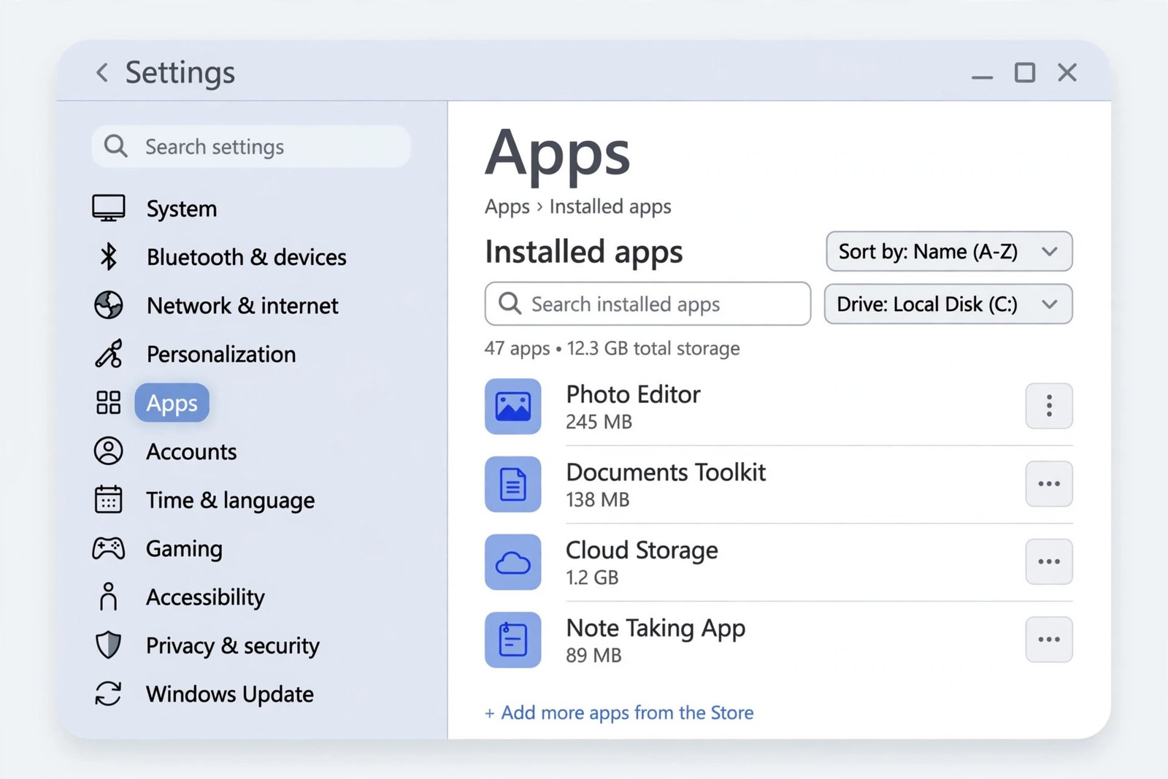Viewport: 1168px width, 779px height.
Task: Click the Accounts person icon
Action: pos(109,451)
